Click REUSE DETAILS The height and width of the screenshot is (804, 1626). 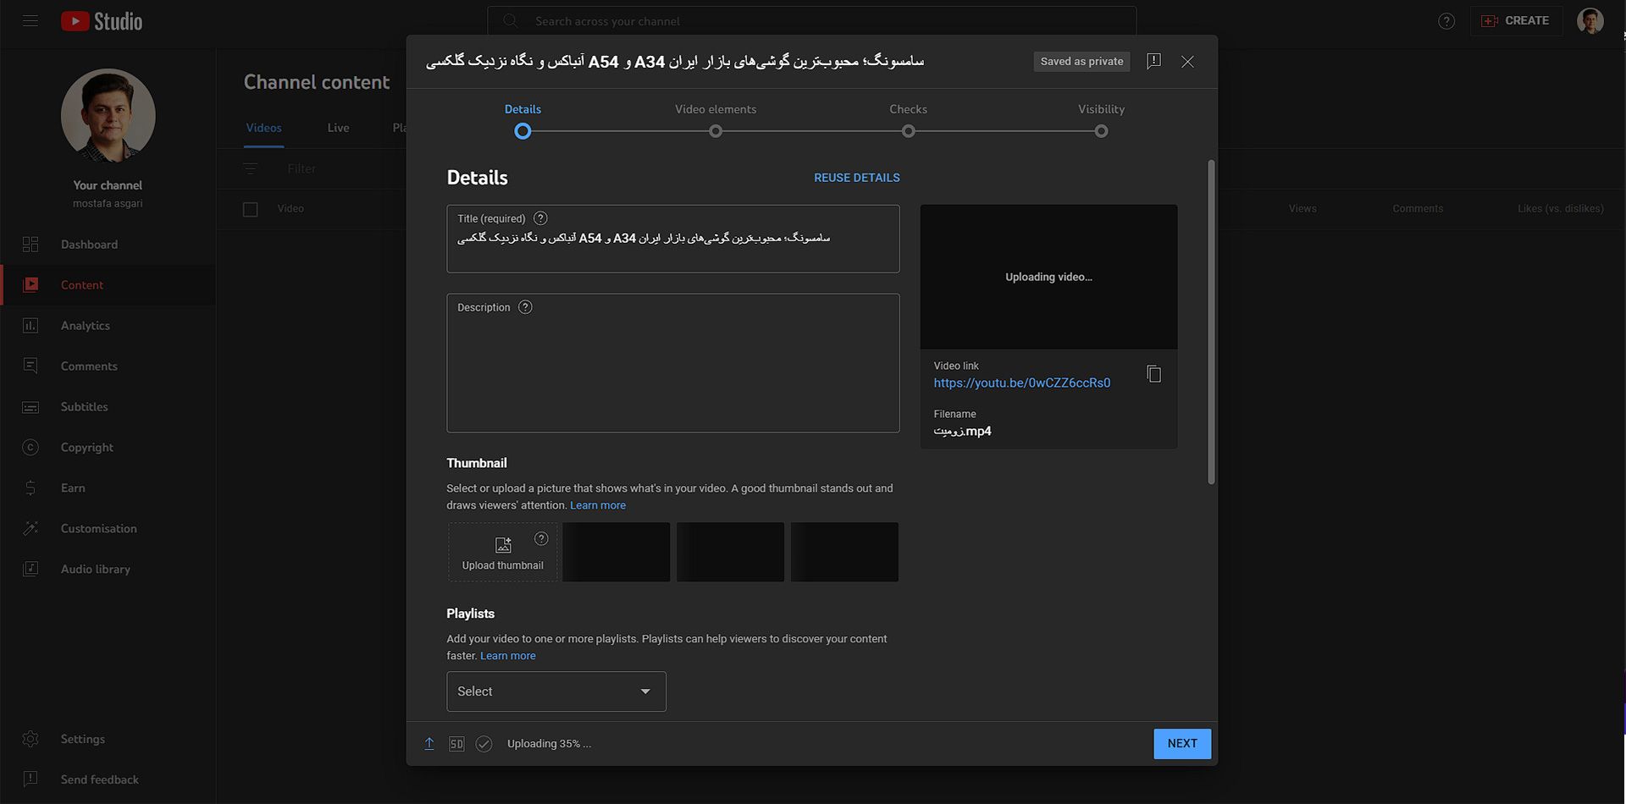tap(857, 178)
